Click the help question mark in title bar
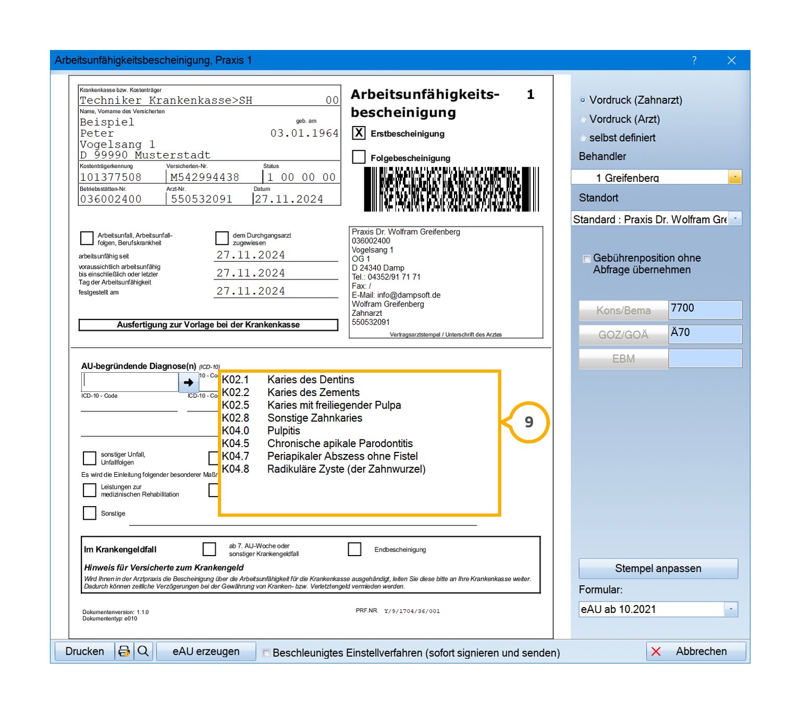 694,60
